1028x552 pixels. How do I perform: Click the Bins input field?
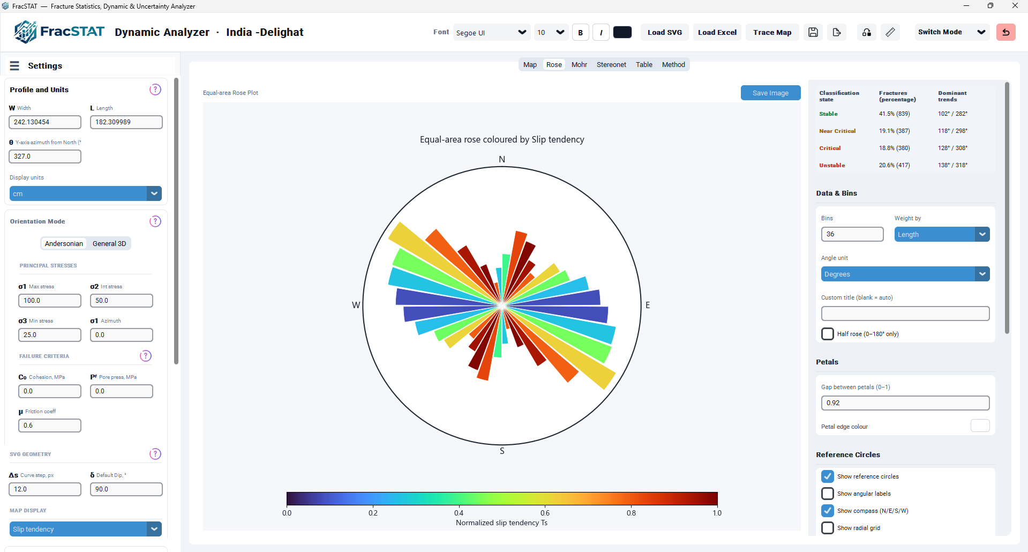[x=852, y=234]
